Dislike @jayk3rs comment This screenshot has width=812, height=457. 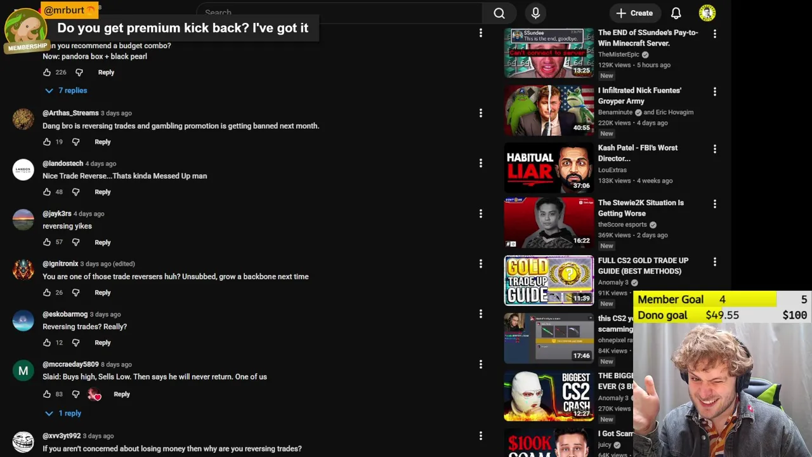(x=75, y=242)
